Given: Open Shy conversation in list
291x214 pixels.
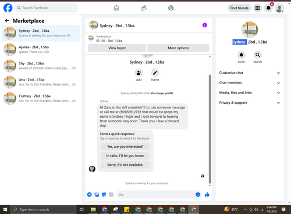Looking at the screenshot, I should 41,66.
